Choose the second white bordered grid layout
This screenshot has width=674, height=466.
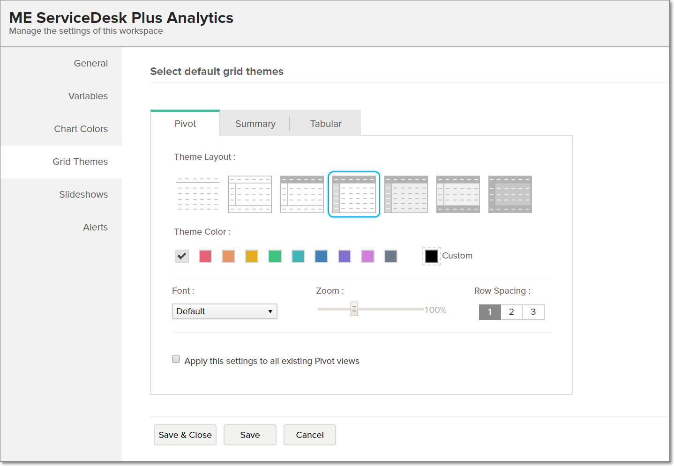pos(250,194)
